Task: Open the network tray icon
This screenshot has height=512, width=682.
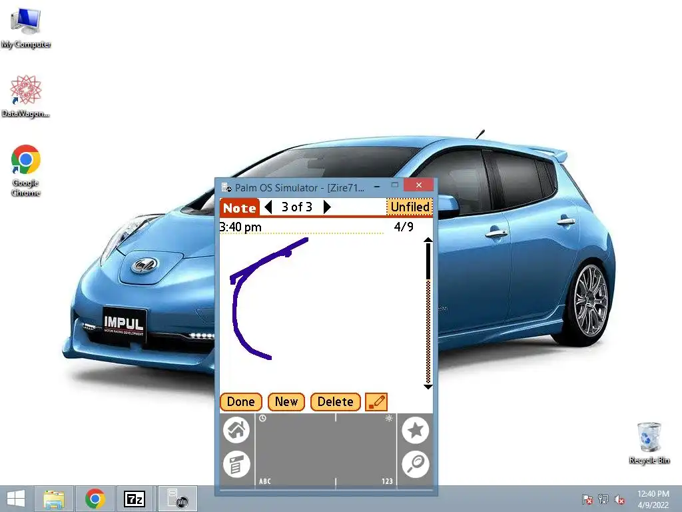Action: pos(603,499)
